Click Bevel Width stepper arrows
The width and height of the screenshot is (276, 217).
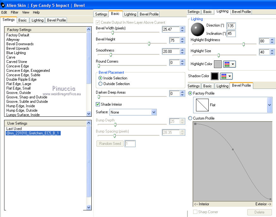point(182,29)
